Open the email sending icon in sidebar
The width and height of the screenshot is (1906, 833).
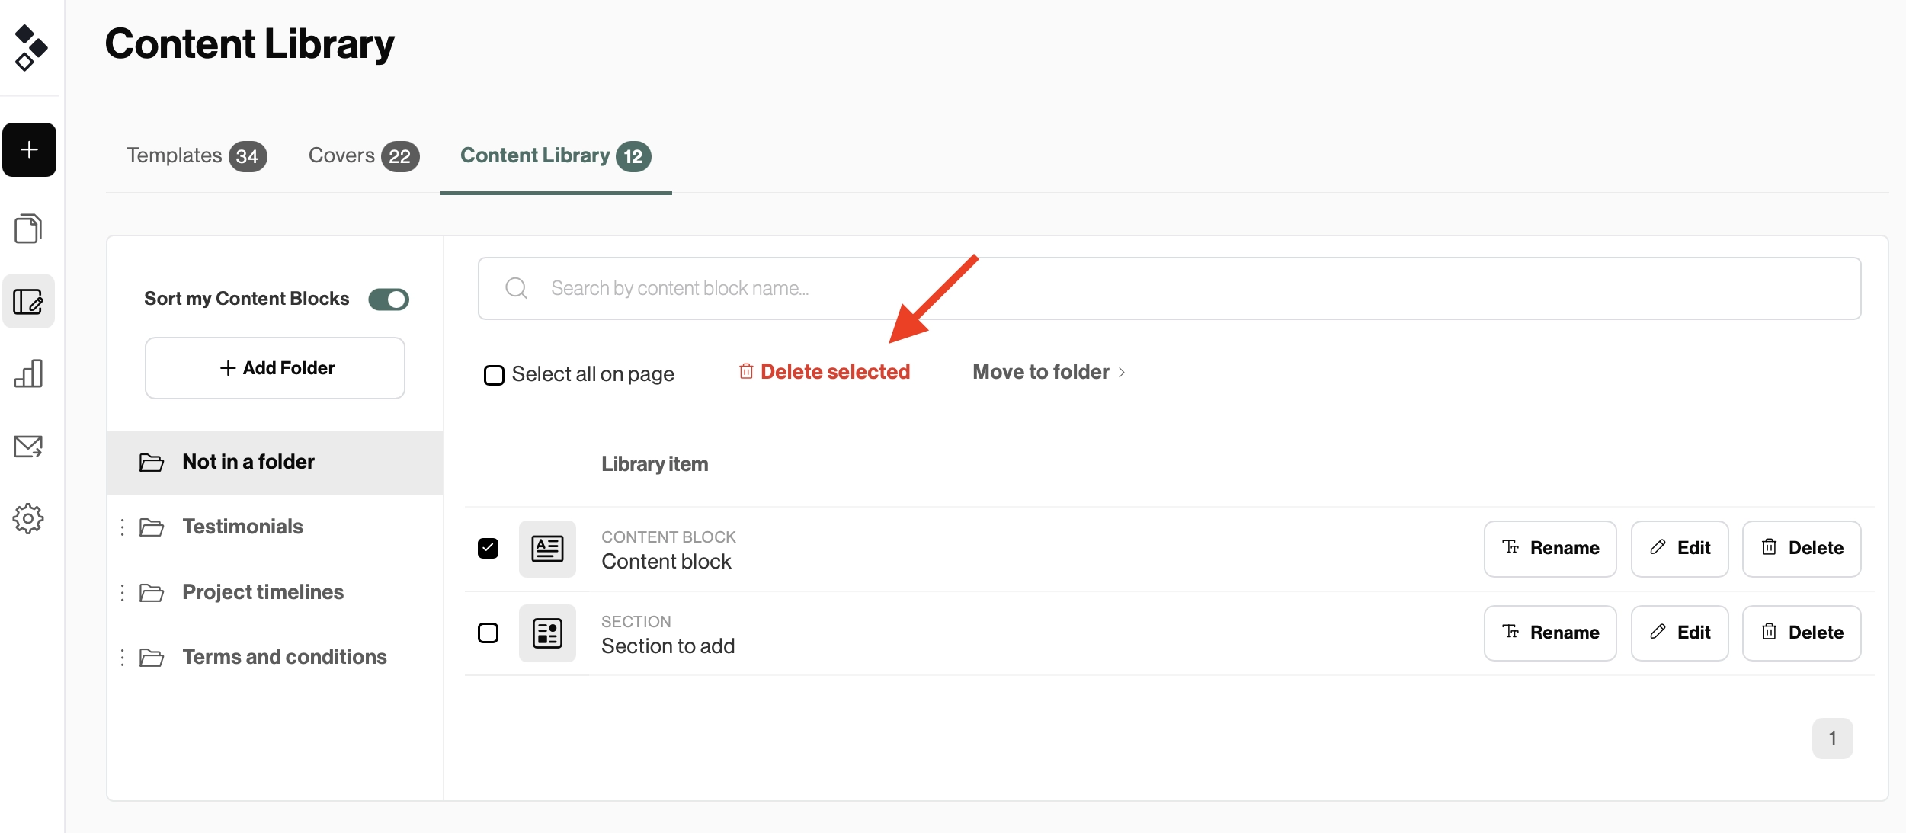pos(29,446)
